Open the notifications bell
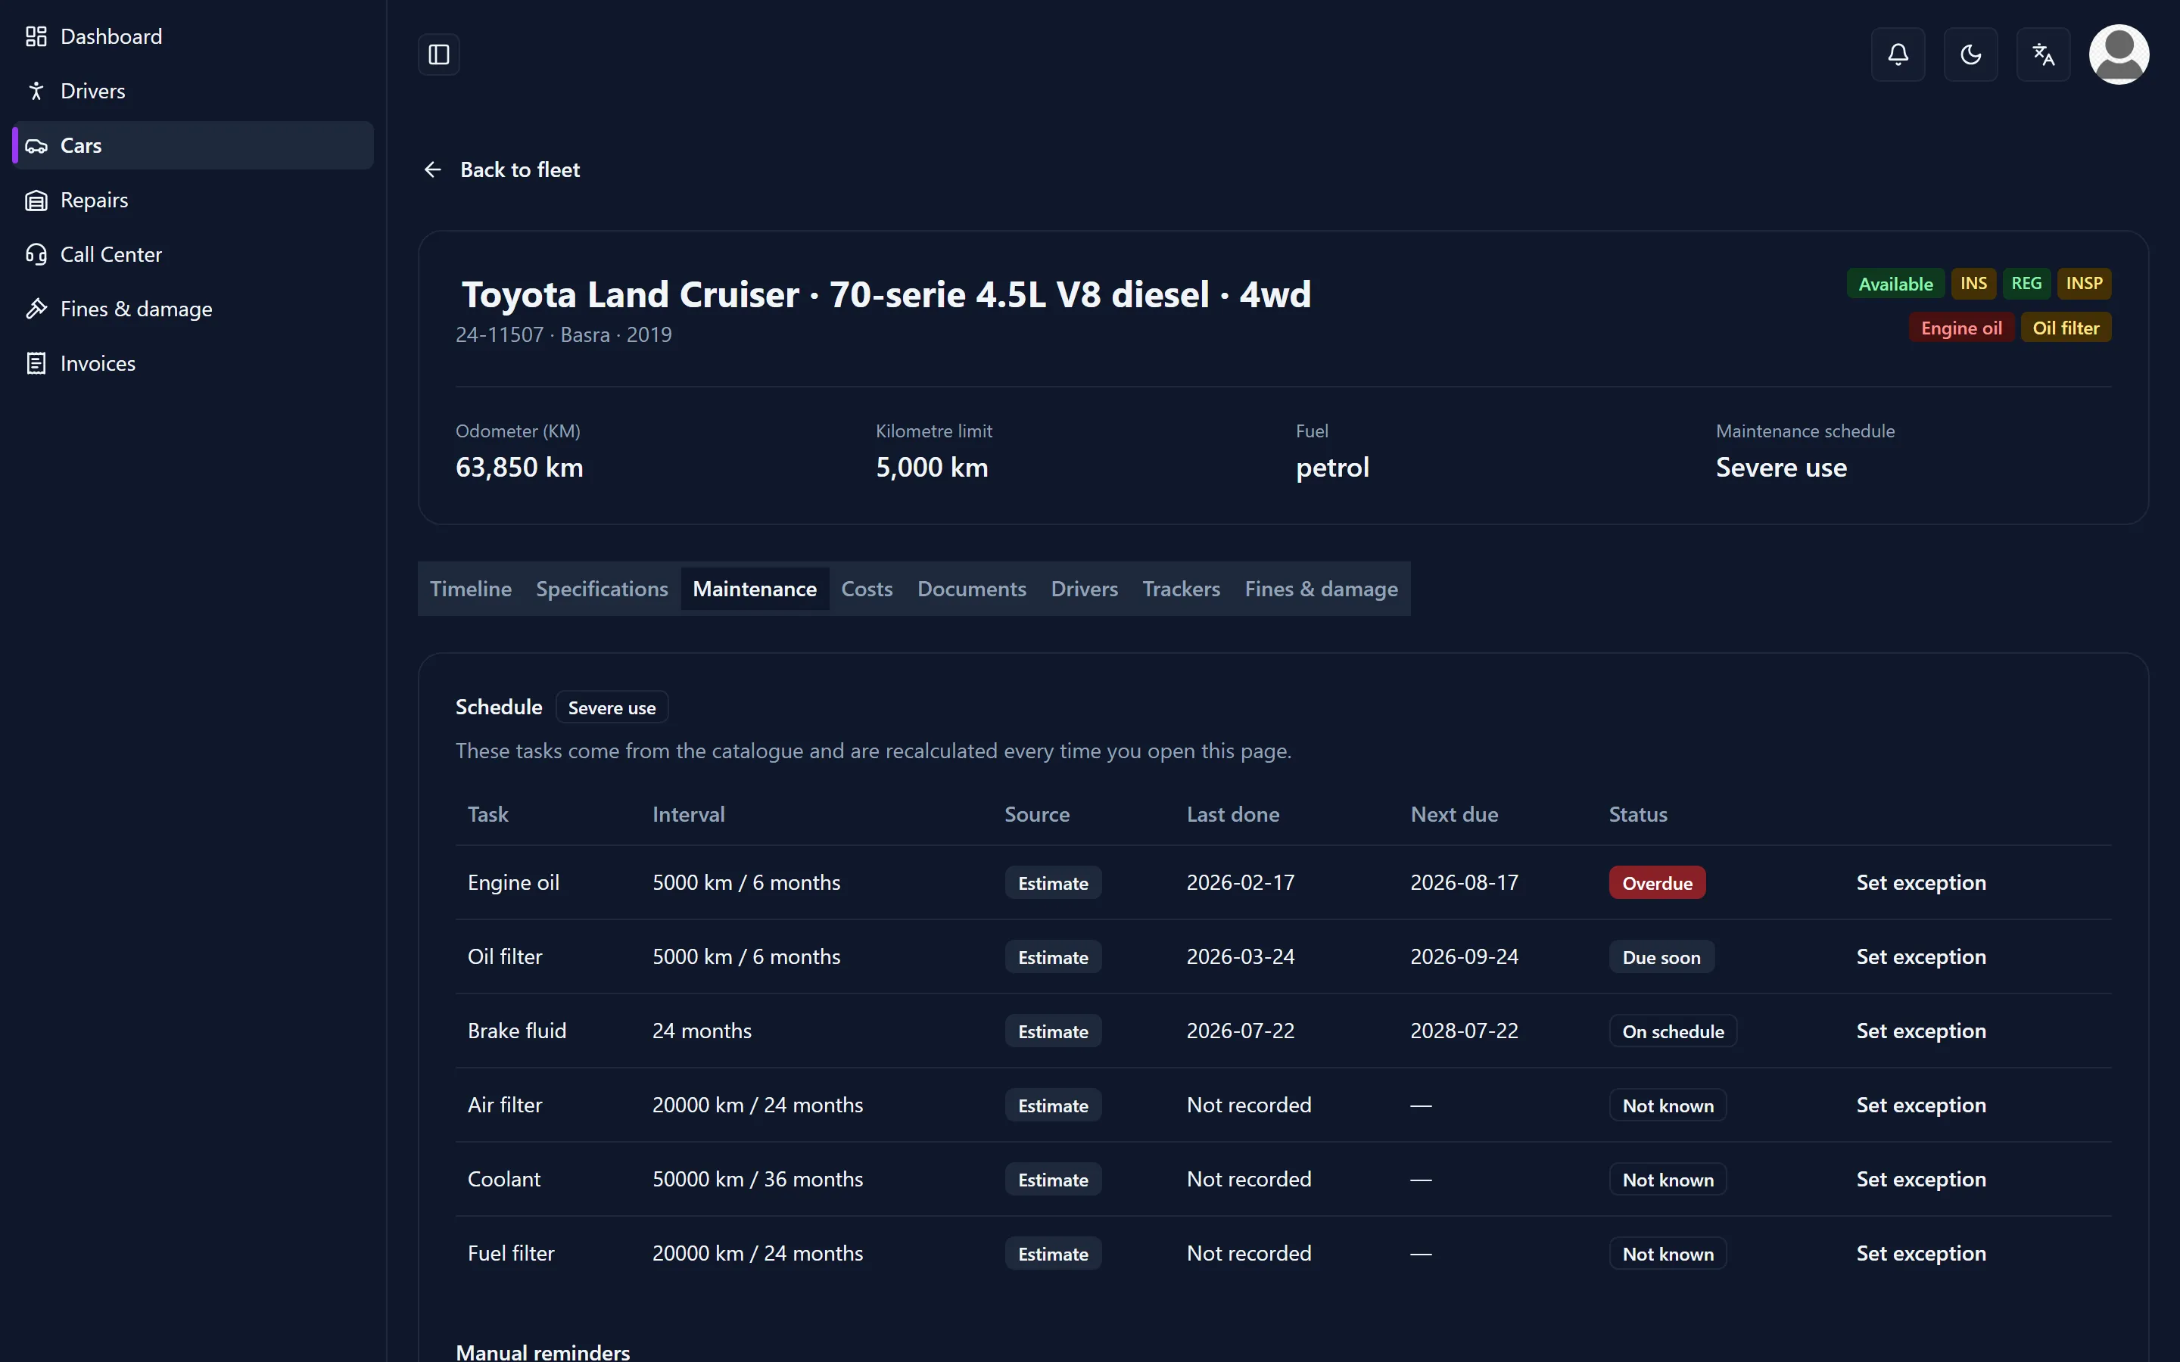The height and width of the screenshot is (1362, 2180). pyautogui.click(x=1898, y=55)
